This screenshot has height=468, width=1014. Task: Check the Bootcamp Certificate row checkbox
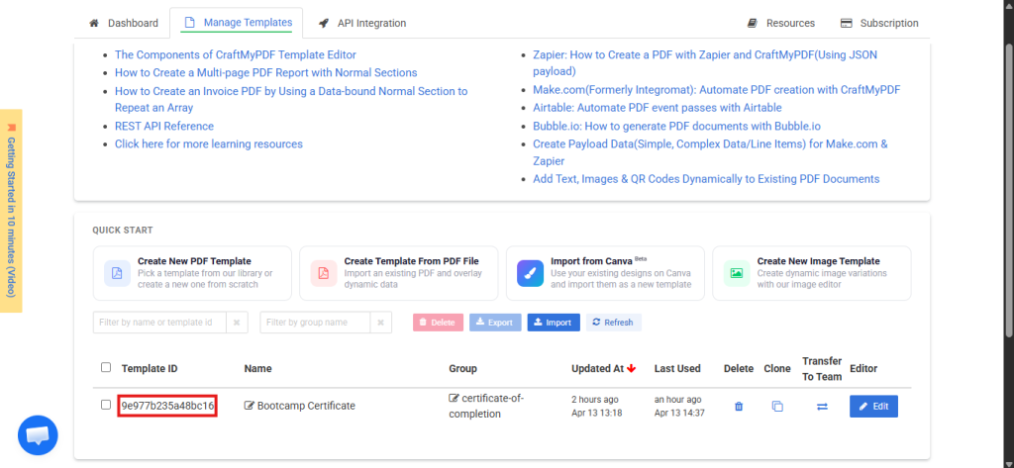[x=106, y=405]
